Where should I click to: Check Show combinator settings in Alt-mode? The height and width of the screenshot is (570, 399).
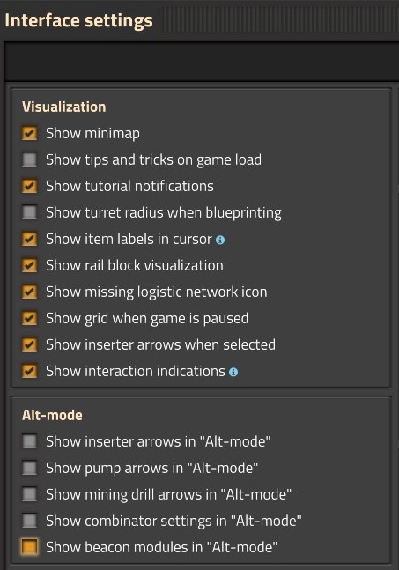tap(29, 521)
